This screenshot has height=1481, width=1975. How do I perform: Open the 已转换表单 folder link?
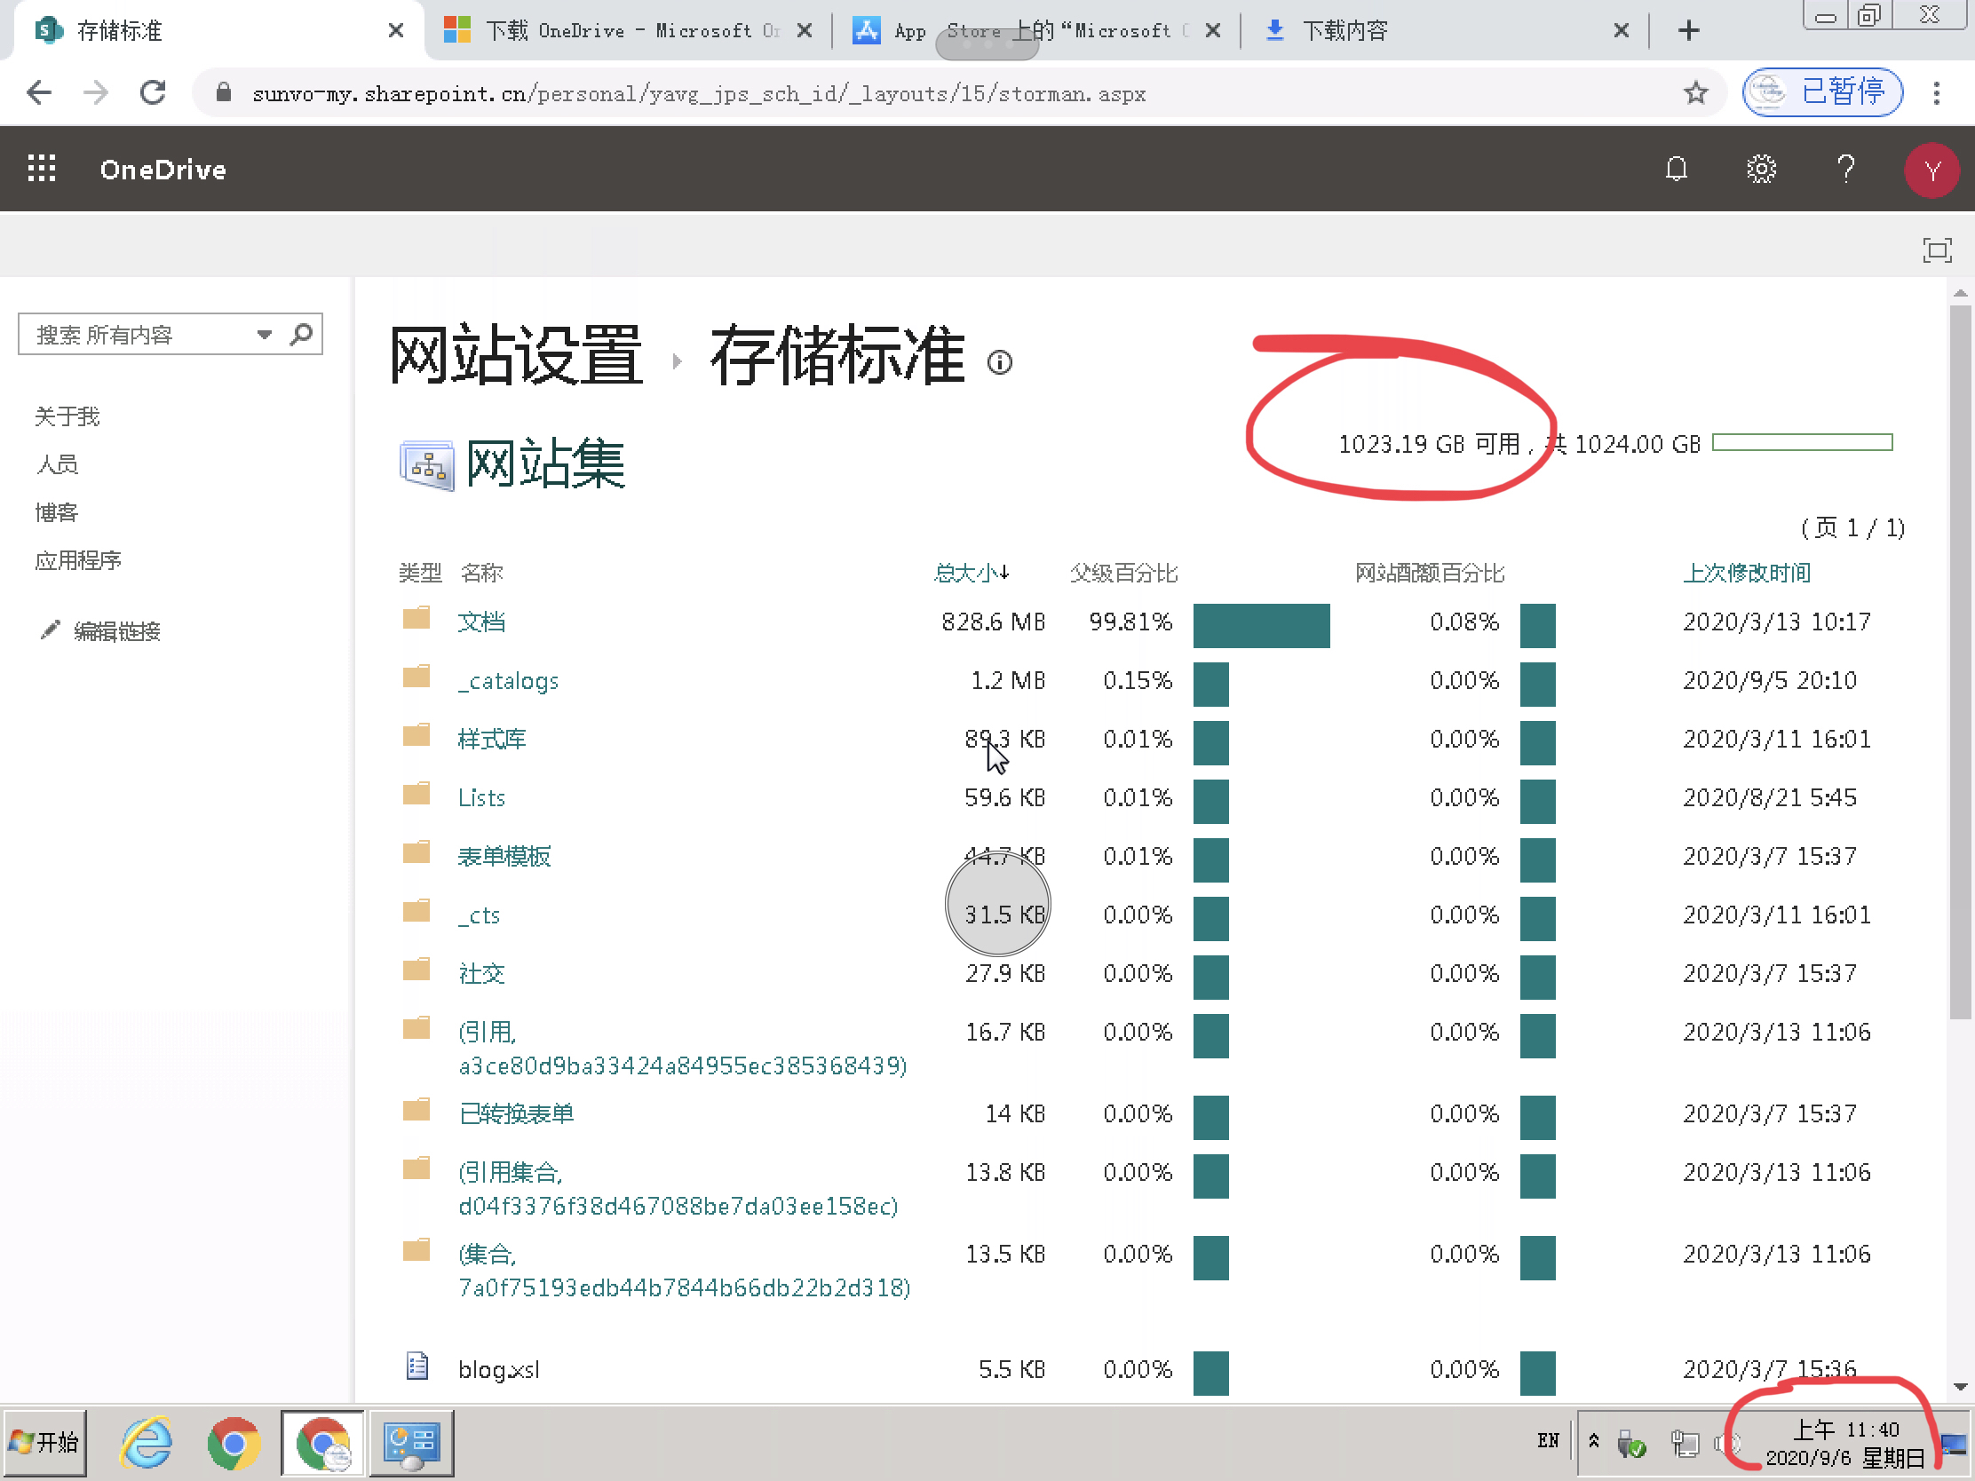[516, 1113]
